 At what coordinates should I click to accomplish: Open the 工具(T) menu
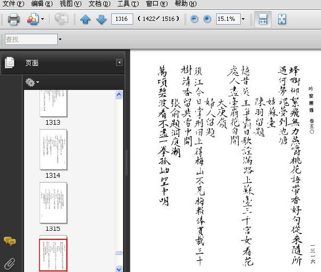(x=128, y=4)
